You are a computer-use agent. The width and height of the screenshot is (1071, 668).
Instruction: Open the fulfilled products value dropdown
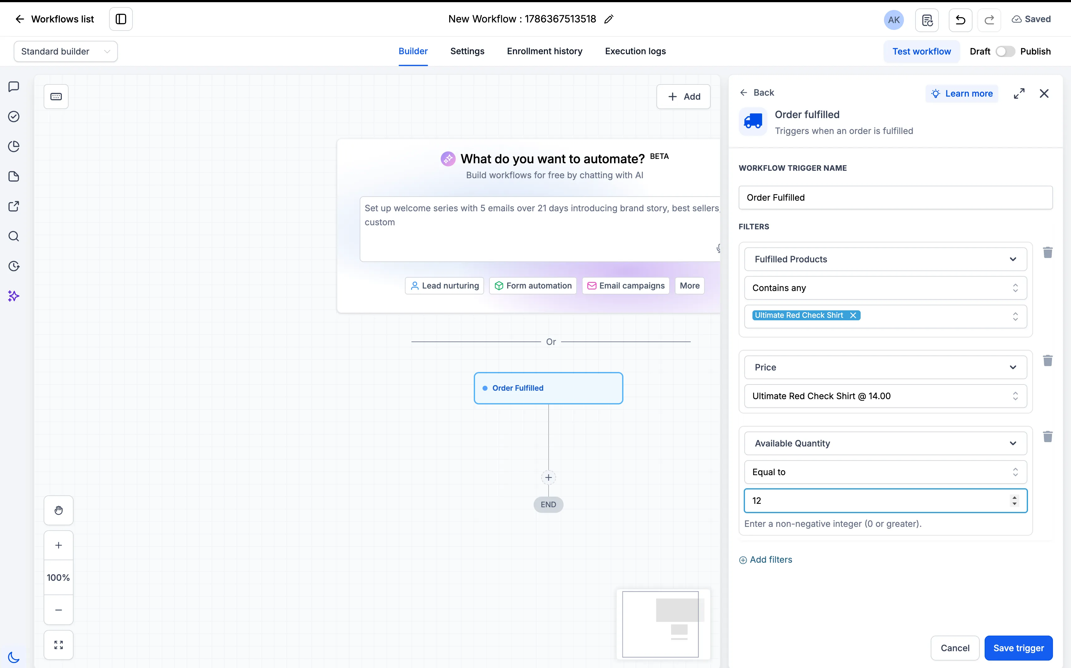pos(885,316)
